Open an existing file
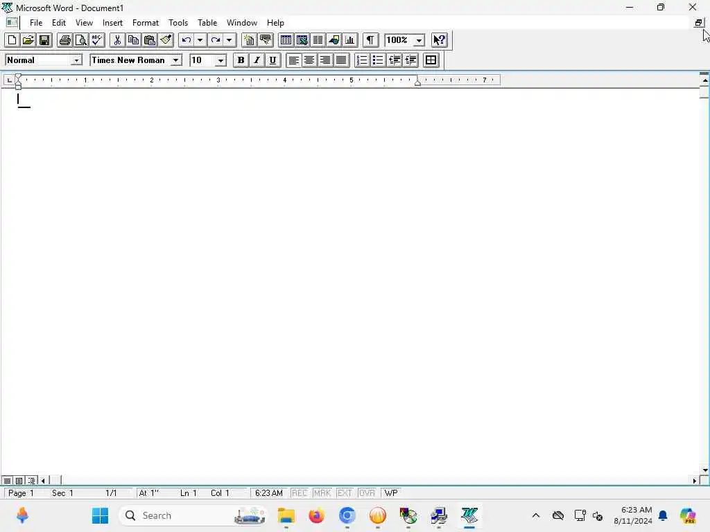The image size is (710, 532). [x=28, y=40]
